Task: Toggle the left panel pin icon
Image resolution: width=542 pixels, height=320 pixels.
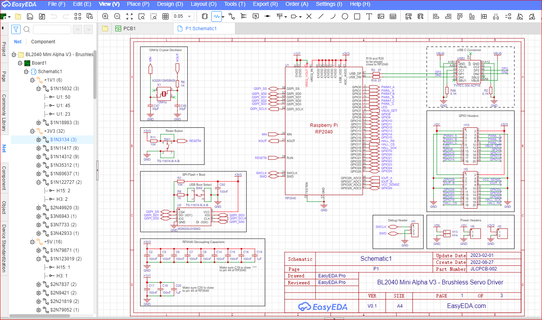Action: (x=3, y=29)
